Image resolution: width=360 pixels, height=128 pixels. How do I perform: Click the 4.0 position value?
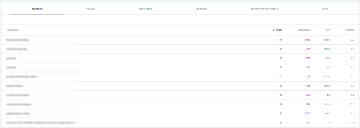tap(352, 68)
